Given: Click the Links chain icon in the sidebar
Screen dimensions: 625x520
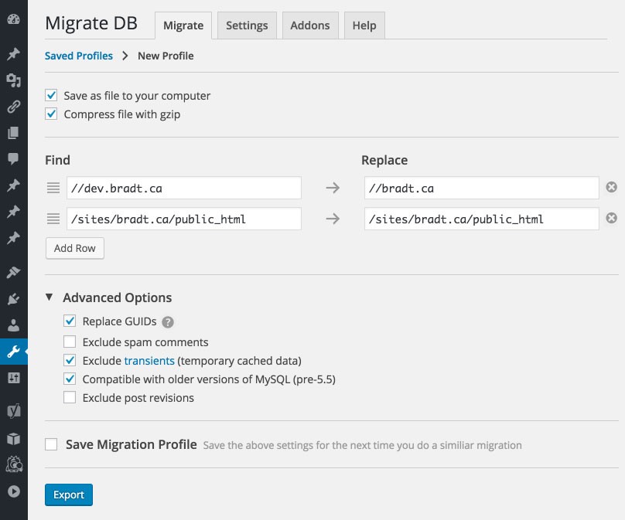Looking at the screenshot, I should pos(13,107).
